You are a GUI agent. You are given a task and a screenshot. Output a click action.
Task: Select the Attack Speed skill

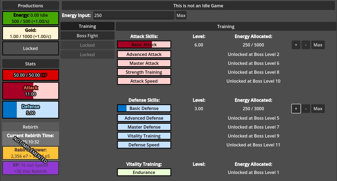point(144,81)
